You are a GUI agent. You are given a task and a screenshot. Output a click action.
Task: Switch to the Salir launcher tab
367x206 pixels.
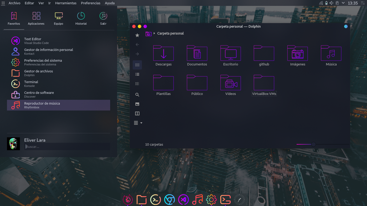(x=103, y=19)
